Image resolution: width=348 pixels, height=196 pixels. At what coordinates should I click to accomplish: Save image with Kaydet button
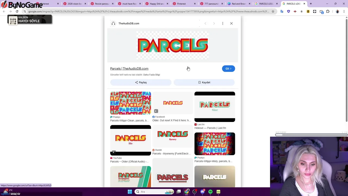click(204, 82)
